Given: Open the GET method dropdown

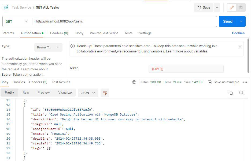Looking at the screenshot, I should click(x=17, y=21).
